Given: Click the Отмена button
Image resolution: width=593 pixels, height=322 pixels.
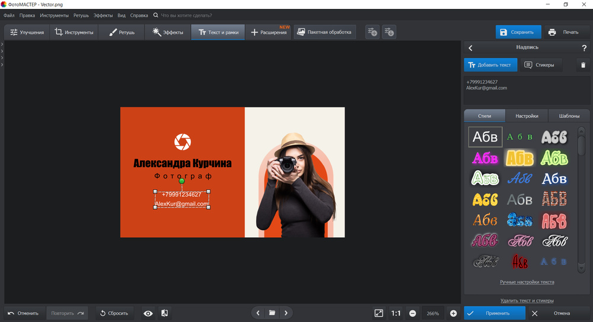Looking at the screenshot, I should pyautogui.click(x=556, y=313).
